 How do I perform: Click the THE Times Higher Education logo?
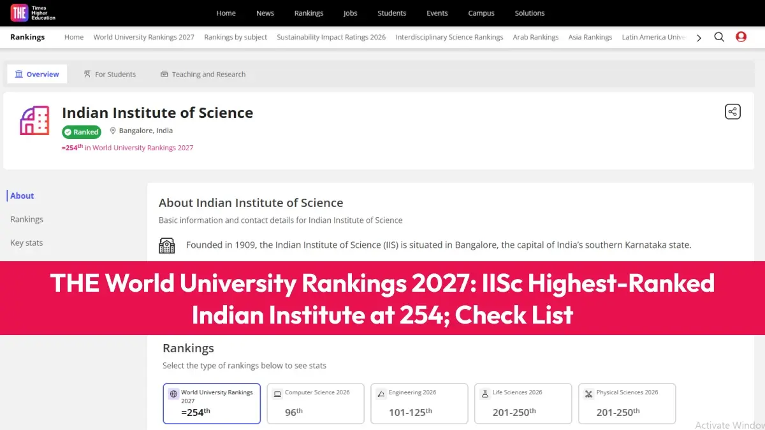point(33,12)
